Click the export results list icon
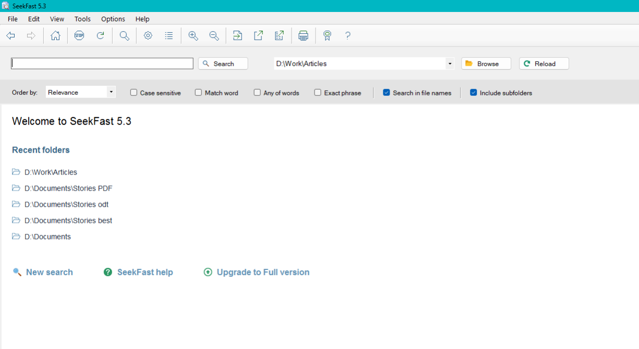This screenshot has height=349, width=639. point(279,36)
